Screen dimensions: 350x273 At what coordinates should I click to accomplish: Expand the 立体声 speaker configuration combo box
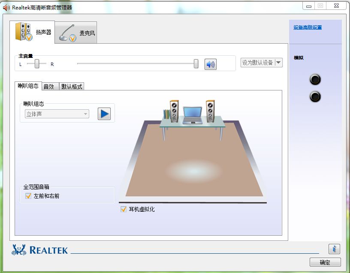(57, 114)
